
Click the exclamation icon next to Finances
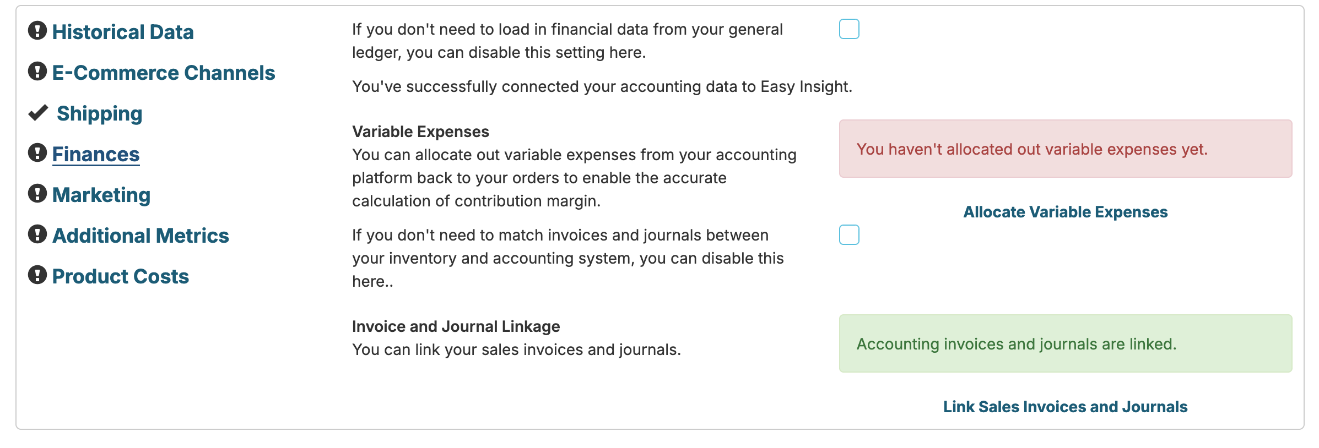pos(37,153)
